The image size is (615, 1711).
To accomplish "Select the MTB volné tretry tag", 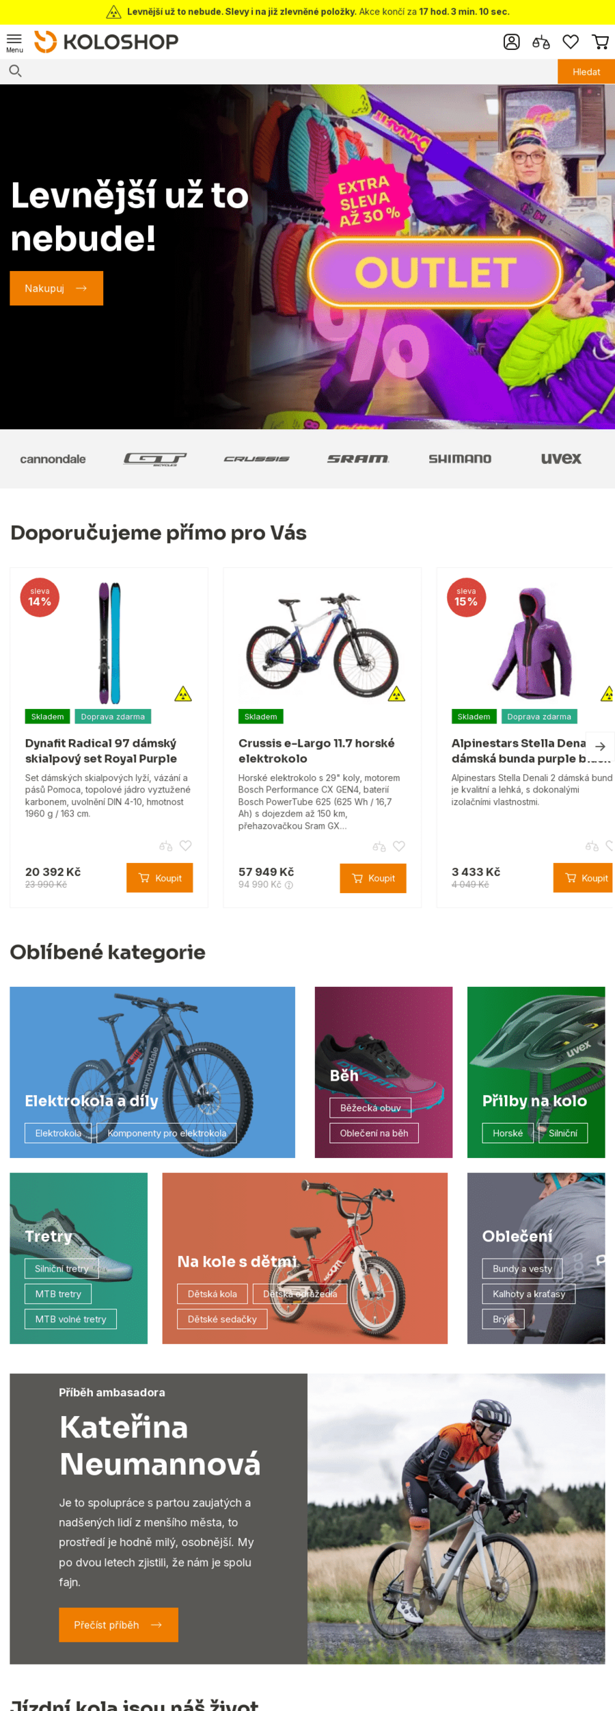I will point(70,1319).
